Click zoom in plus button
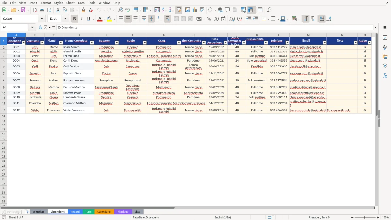The height and width of the screenshot is (220, 391). [x=378, y=217]
